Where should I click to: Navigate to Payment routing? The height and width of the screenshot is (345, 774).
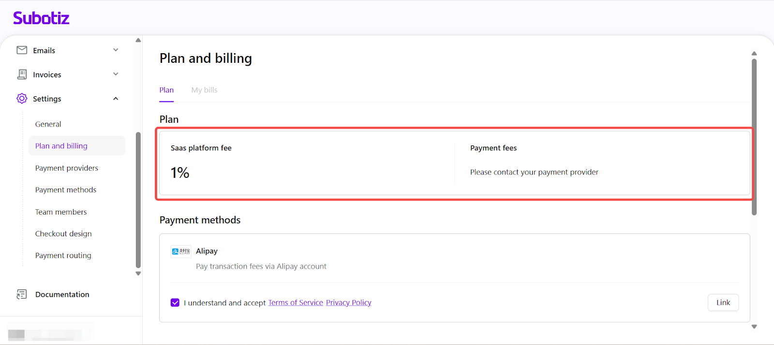[63, 256]
